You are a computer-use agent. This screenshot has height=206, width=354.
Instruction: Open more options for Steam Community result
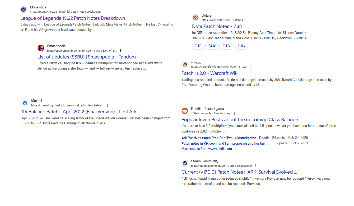255,166
